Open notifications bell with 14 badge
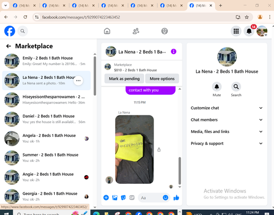Image resolution: width=274 pixels, height=215 pixels. pyautogui.click(x=249, y=31)
